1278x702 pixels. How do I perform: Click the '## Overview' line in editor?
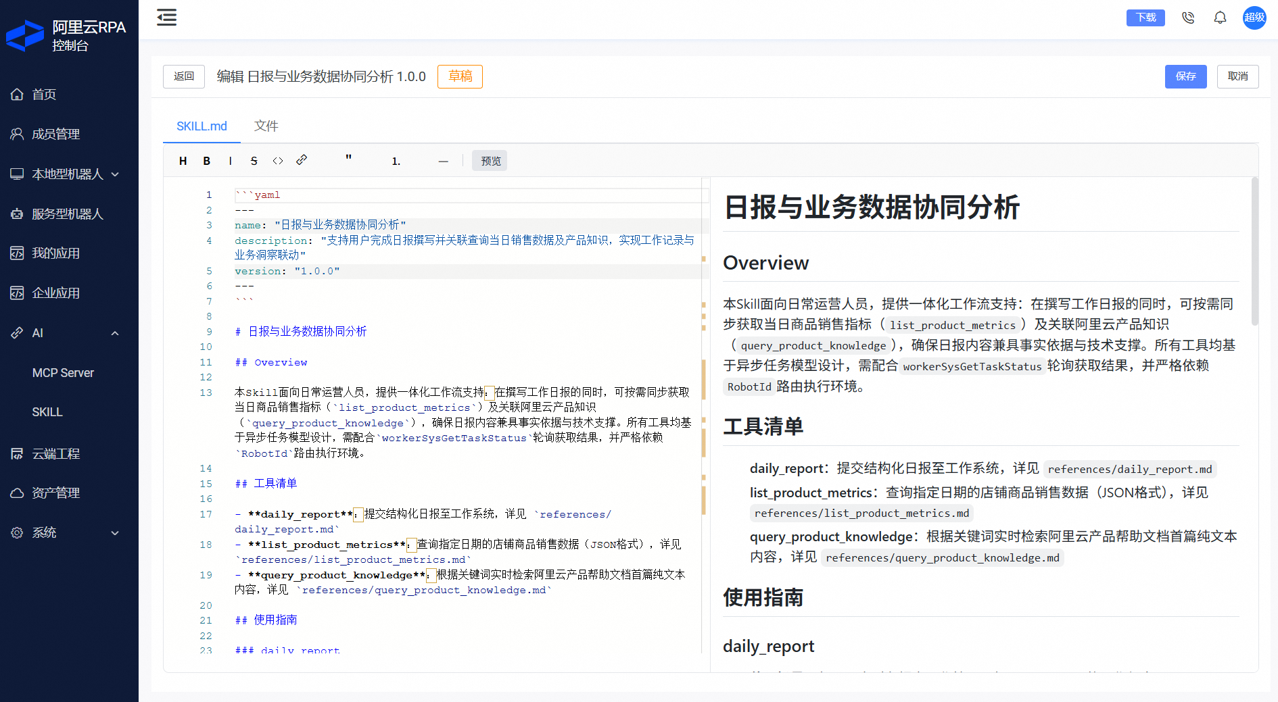click(270, 362)
